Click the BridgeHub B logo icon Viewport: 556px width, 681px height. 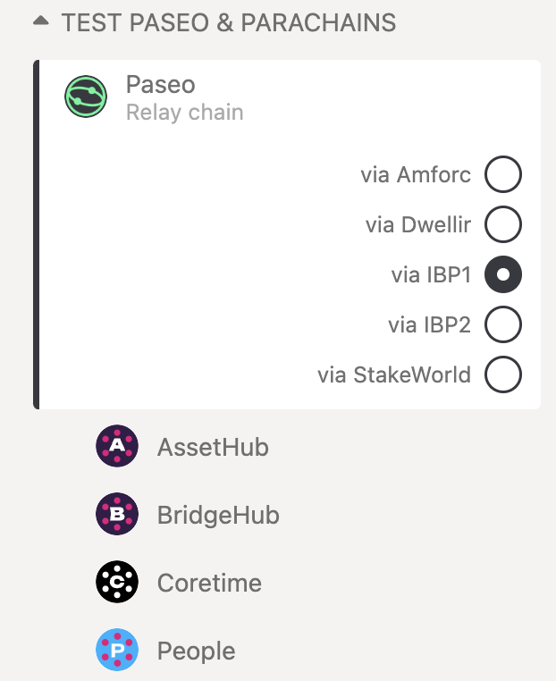coord(117,514)
